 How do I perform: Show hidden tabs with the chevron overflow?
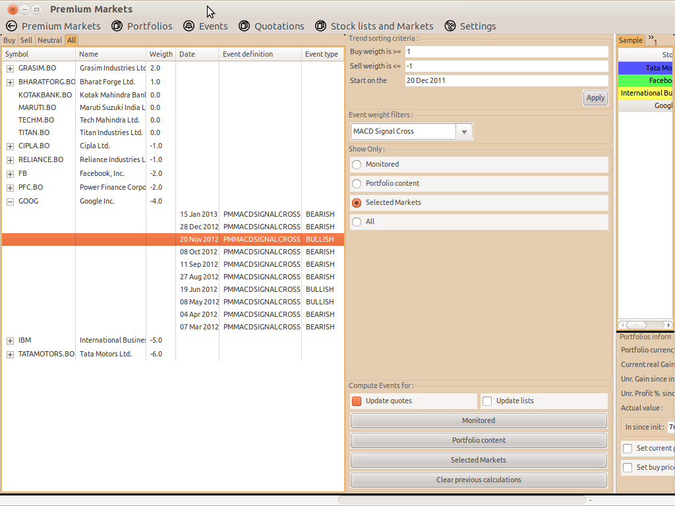pos(653,40)
